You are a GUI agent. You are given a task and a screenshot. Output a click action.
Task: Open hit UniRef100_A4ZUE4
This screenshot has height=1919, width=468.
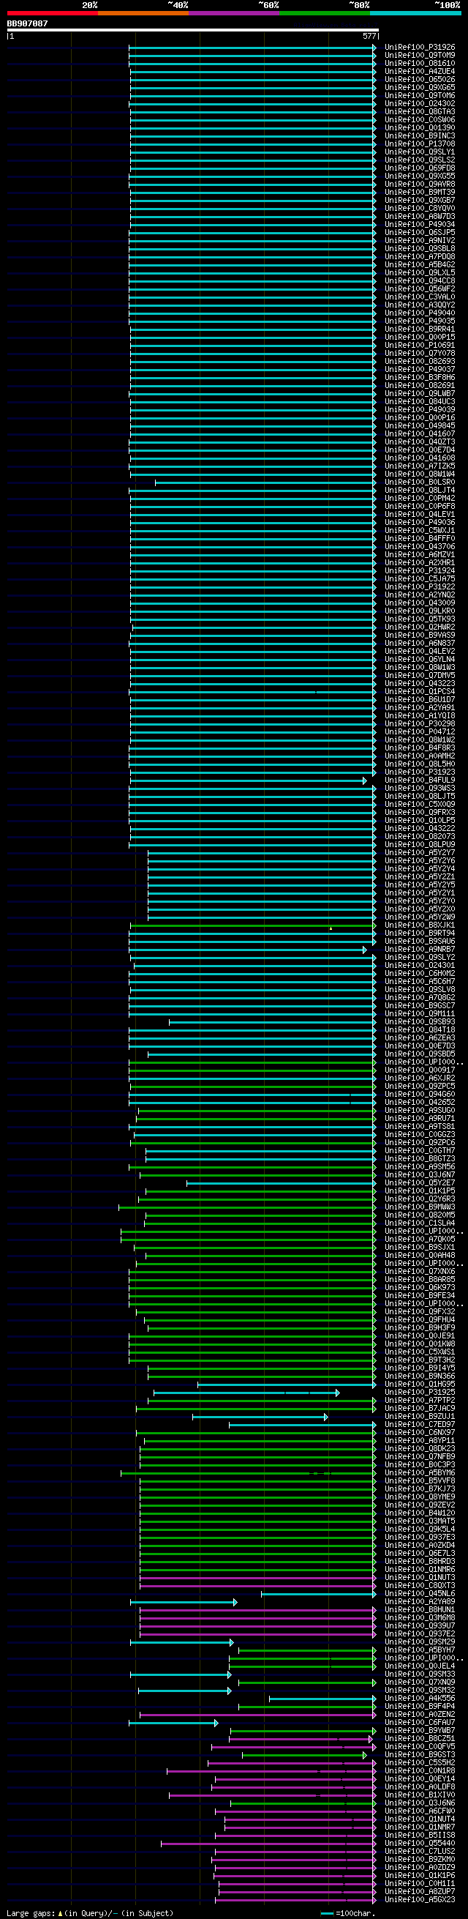click(x=420, y=72)
